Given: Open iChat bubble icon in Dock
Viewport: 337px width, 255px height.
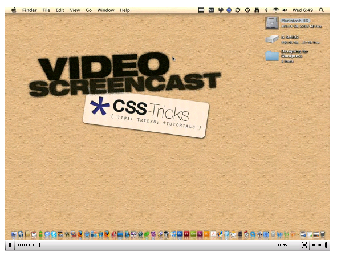Looking at the screenshot, I should pos(47,234).
